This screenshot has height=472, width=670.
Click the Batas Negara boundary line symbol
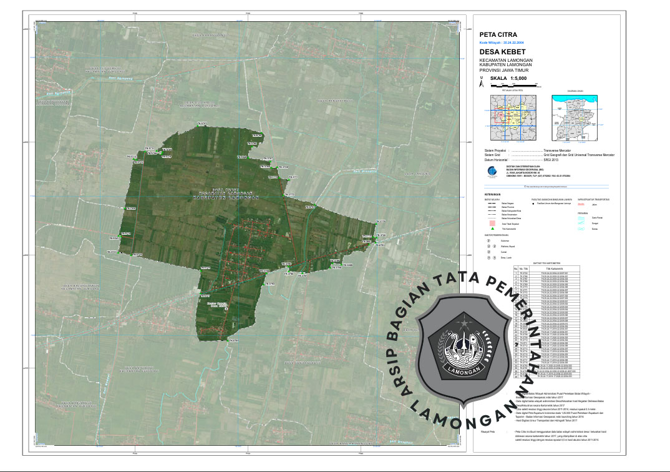point(492,204)
